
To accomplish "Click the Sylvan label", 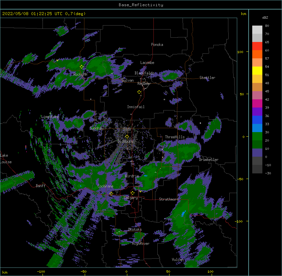I will 128,80.
